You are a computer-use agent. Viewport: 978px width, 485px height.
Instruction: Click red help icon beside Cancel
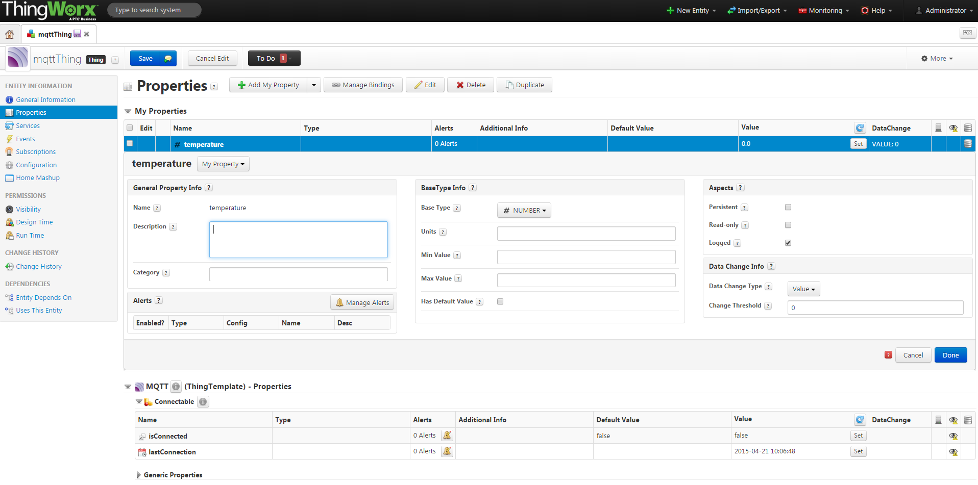tap(888, 355)
